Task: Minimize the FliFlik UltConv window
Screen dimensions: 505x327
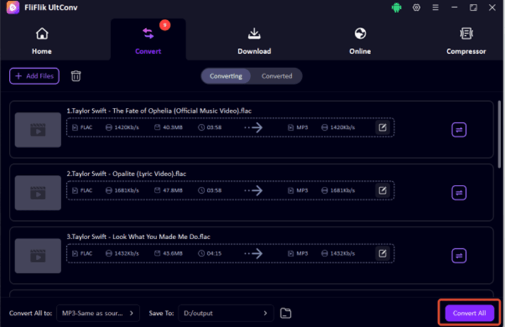Action: pos(454,8)
